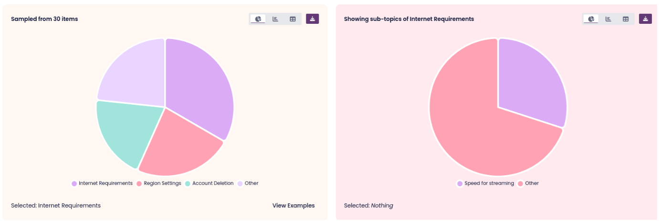
Task: Switch sub-topics chart to bar view
Action: (x=608, y=19)
